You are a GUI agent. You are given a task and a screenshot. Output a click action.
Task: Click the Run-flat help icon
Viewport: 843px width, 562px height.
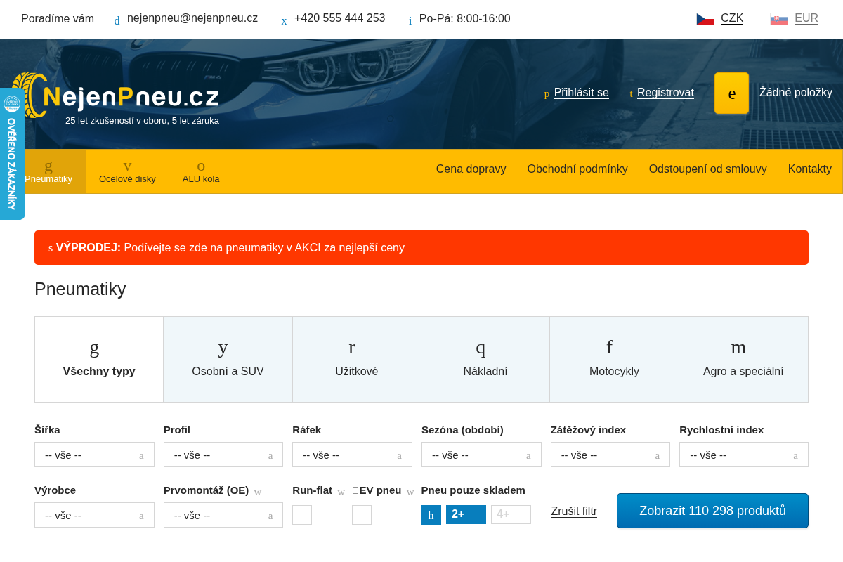[341, 492]
